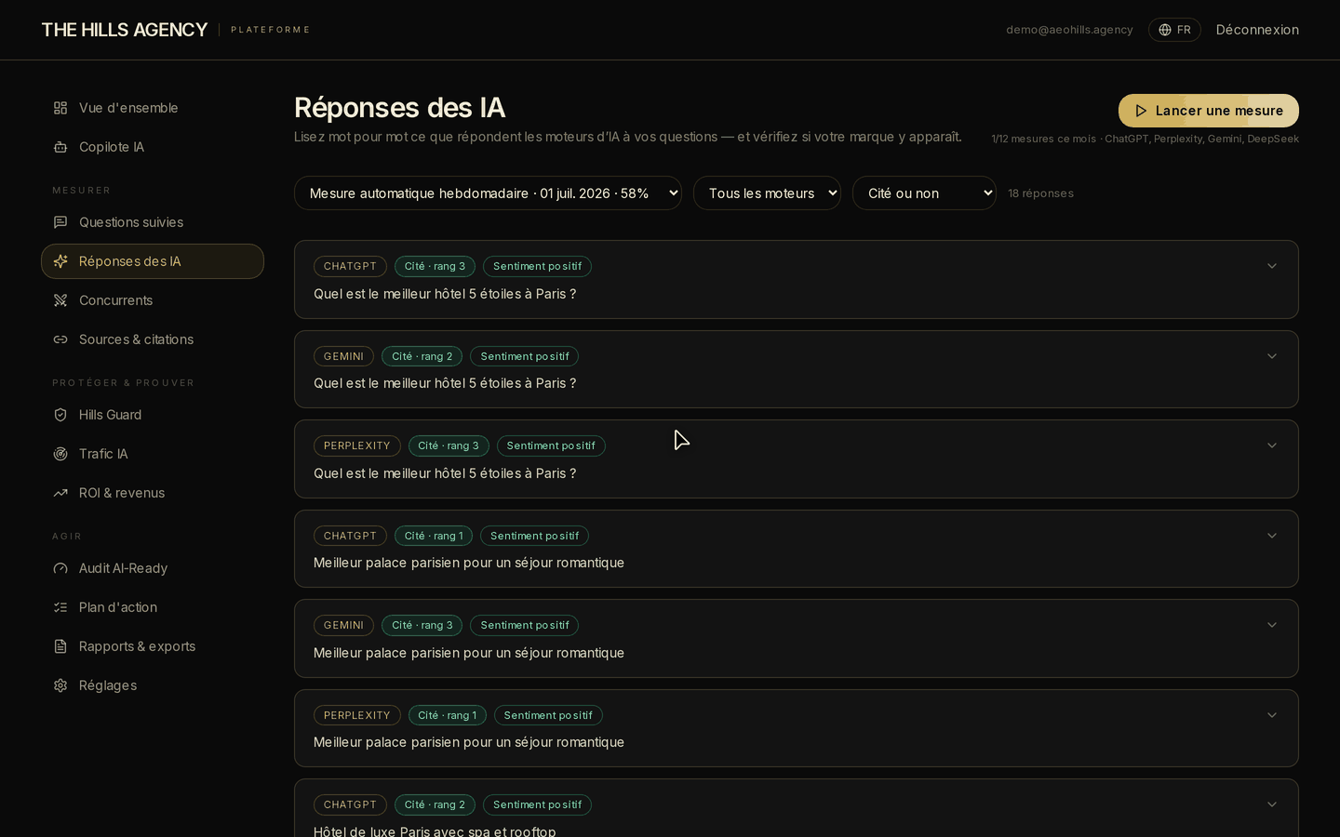Select the Concurrents menu item
This screenshot has width=1340, height=837.
pos(153,300)
